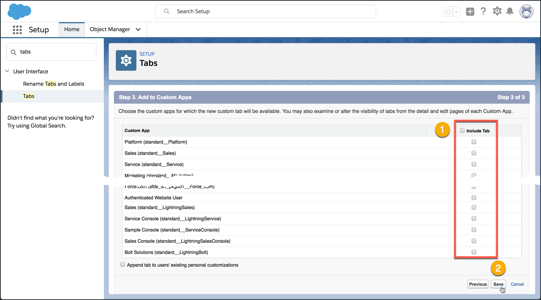541x300 pixels.
Task: Open the user profile avatar
Action: click(526, 12)
